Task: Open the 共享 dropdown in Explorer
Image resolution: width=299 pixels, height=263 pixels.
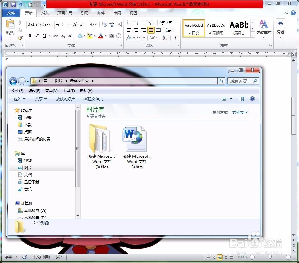Action: pos(41,99)
